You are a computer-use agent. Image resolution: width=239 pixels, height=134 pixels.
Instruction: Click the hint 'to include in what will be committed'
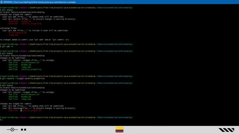click(48, 31)
